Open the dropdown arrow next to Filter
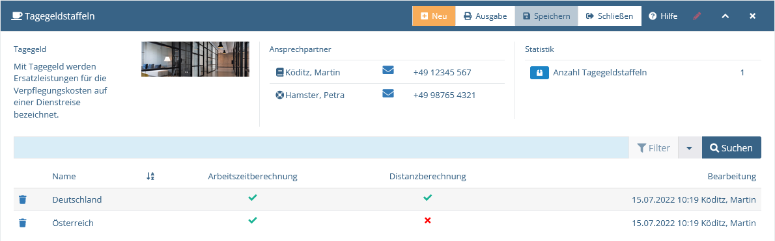 pos(690,148)
